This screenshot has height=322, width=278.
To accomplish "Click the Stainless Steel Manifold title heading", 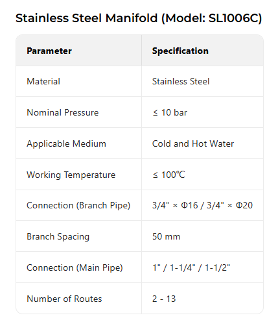I will pos(139,18).
